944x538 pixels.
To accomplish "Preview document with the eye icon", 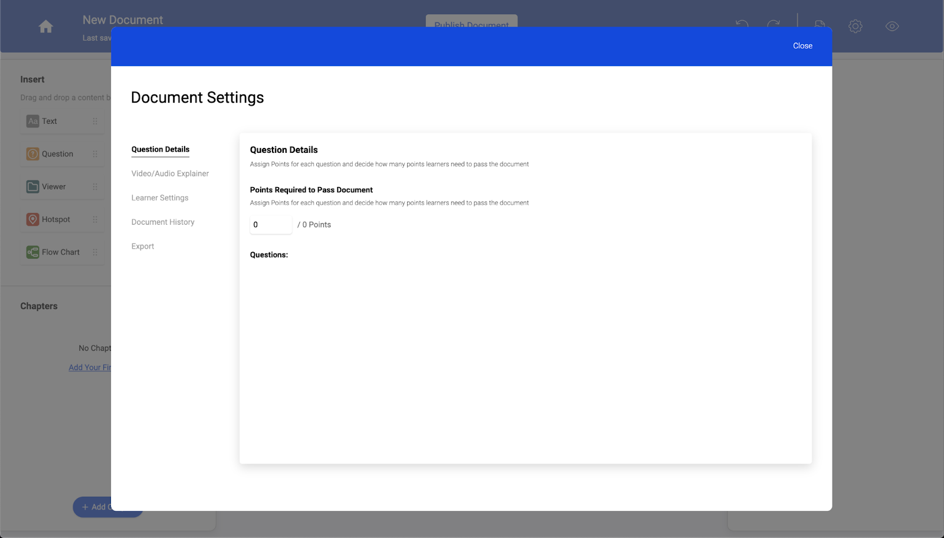I will coord(892,26).
